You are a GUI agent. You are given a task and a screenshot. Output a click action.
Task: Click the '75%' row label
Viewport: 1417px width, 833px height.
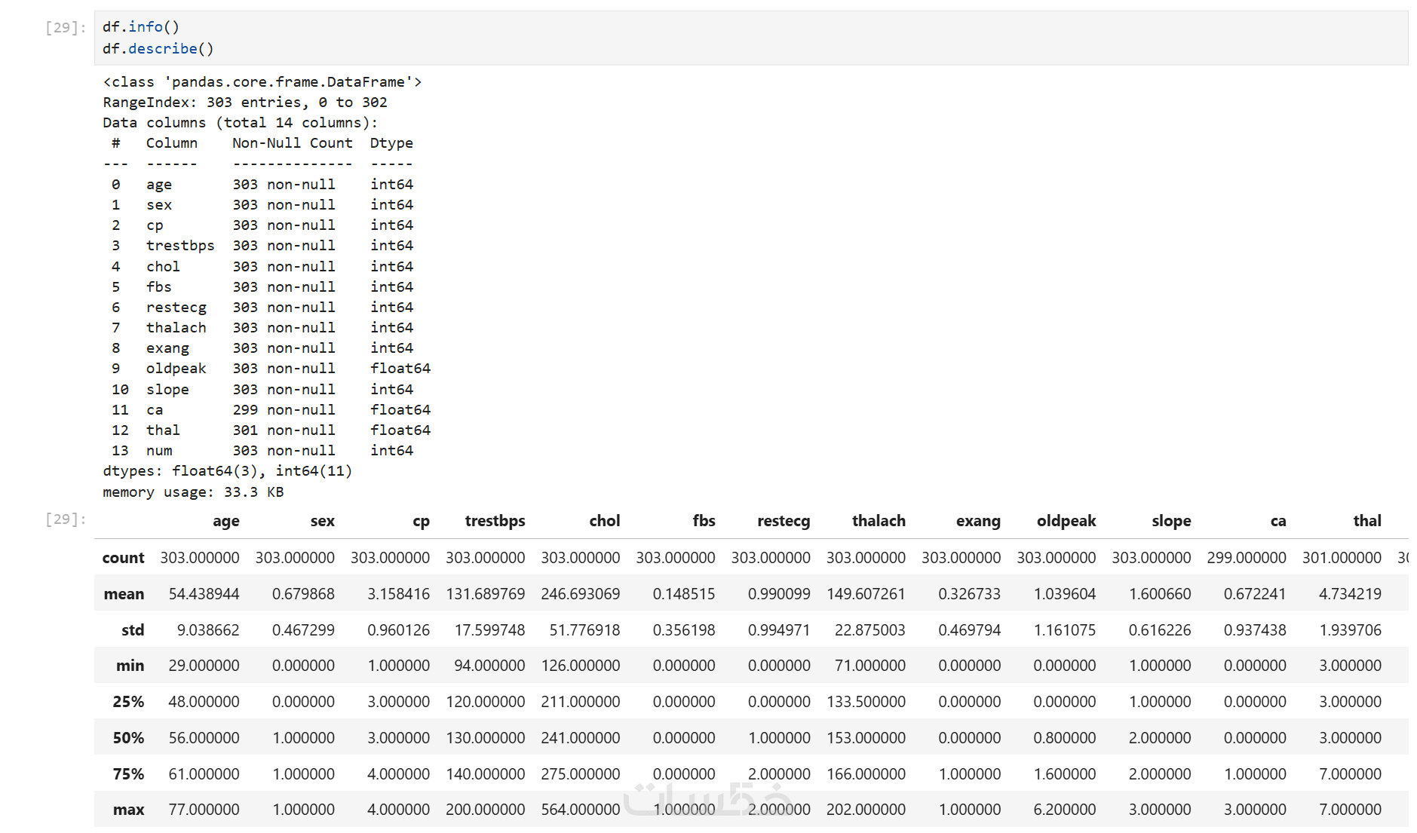point(128,774)
